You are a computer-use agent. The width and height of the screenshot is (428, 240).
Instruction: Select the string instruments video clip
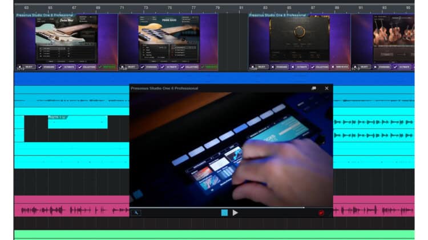click(x=383, y=42)
